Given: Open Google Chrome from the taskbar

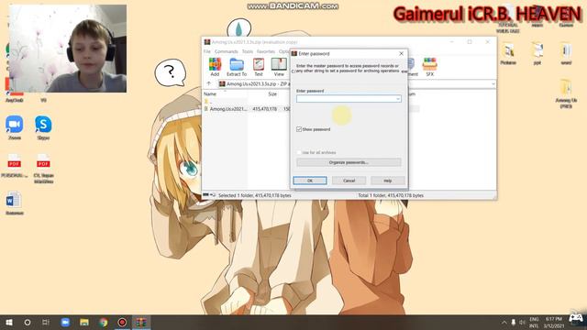Looking at the screenshot, I should click(x=104, y=322).
